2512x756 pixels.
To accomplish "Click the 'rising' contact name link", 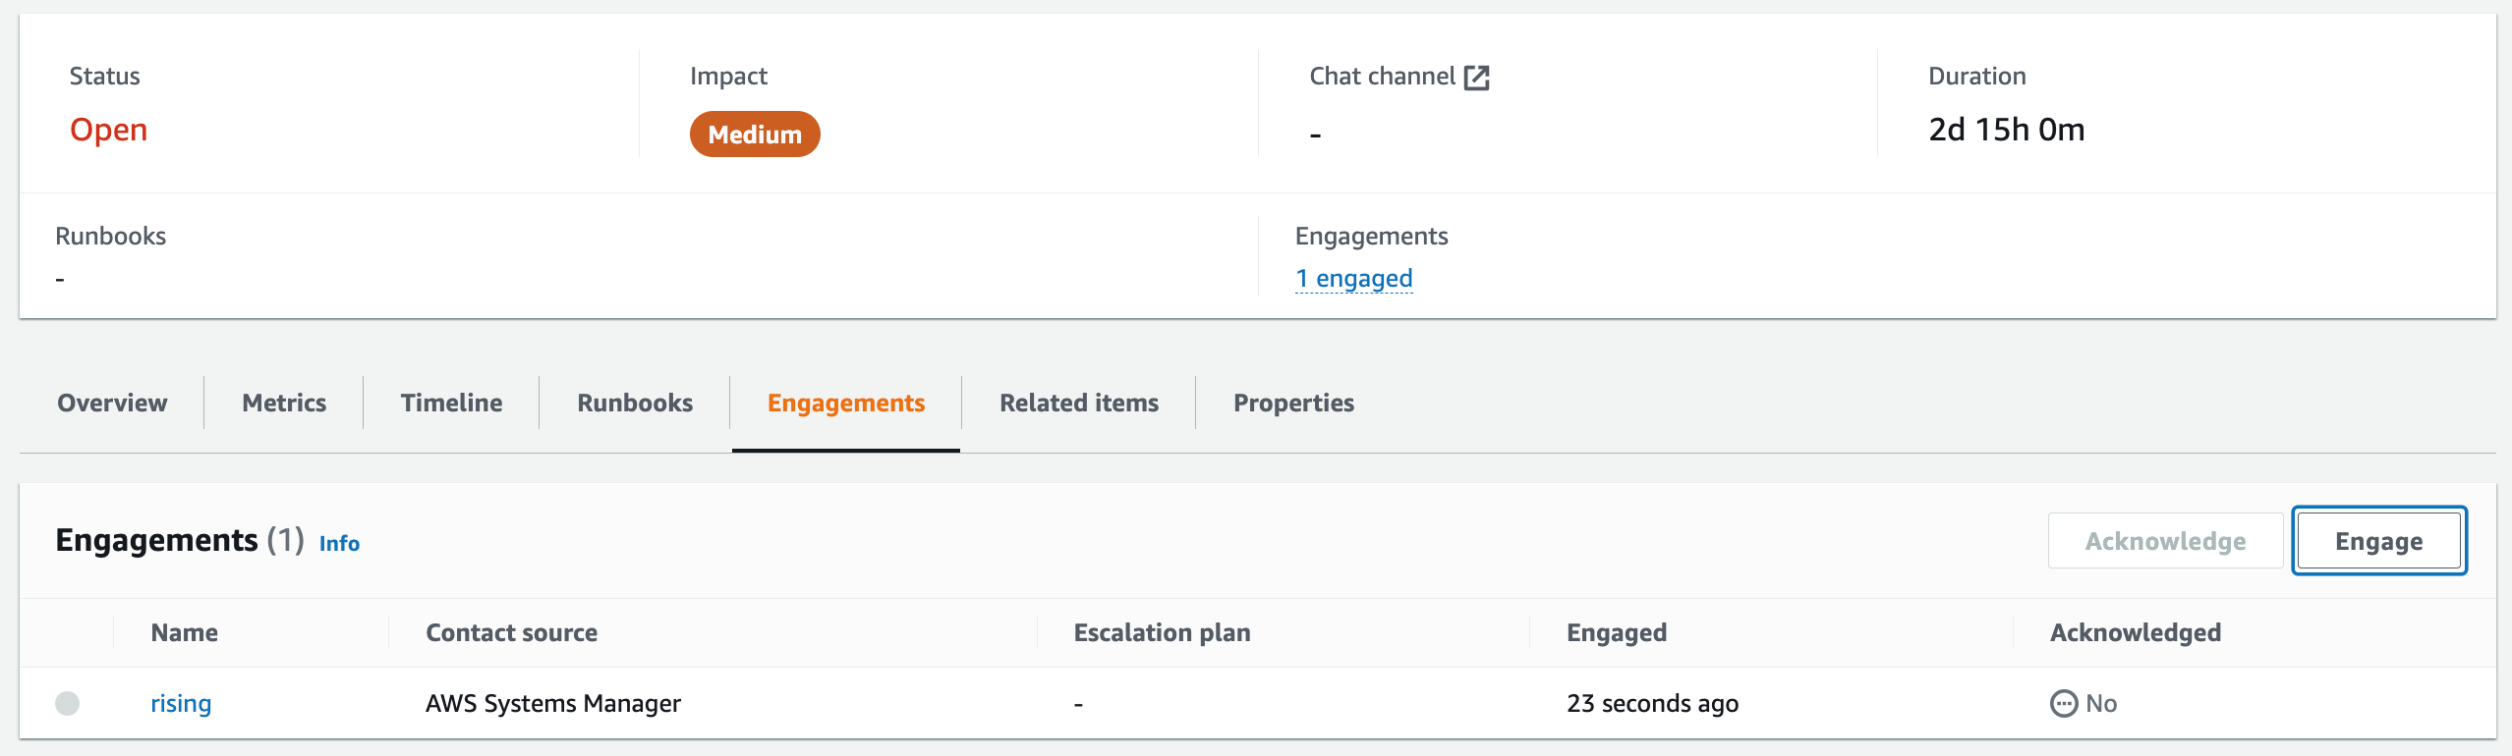I will 181,703.
